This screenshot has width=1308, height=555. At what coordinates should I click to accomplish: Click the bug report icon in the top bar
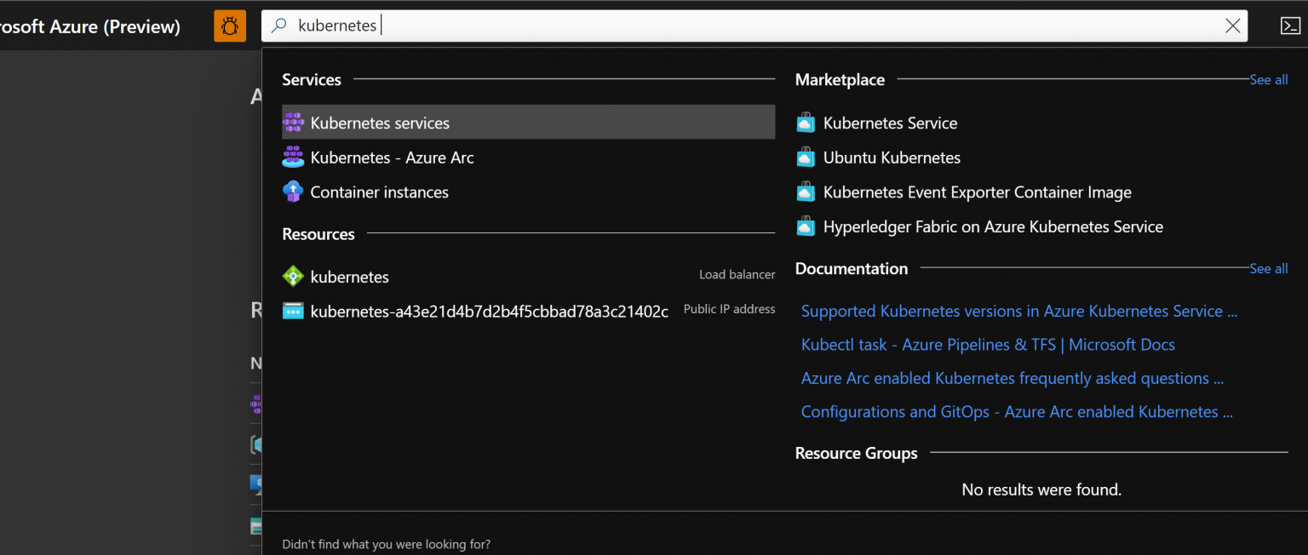coord(229,26)
